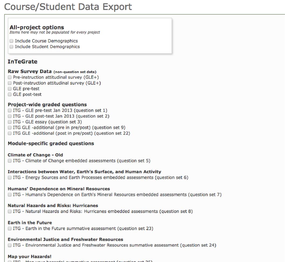Check ITG GLE additional post in pre/post
The height and width of the screenshot is (262, 285).
(x=9, y=133)
